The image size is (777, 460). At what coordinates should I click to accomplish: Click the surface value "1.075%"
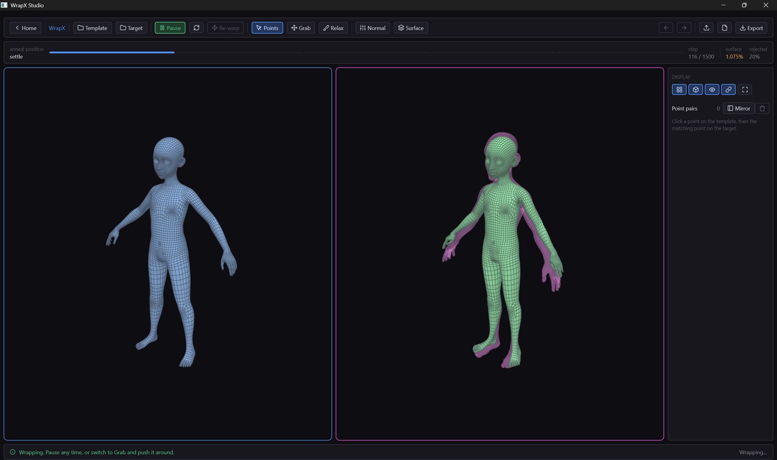[734, 57]
